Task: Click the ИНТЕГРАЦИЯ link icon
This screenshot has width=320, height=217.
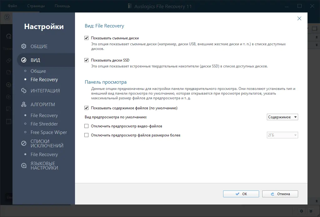Action: click(24, 91)
